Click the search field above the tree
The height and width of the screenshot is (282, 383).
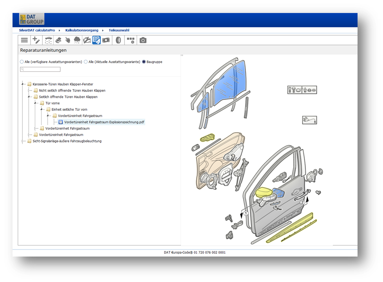[x=40, y=69]
